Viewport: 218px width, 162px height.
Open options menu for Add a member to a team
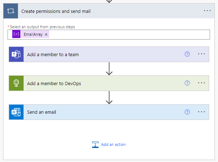point(202,54)
